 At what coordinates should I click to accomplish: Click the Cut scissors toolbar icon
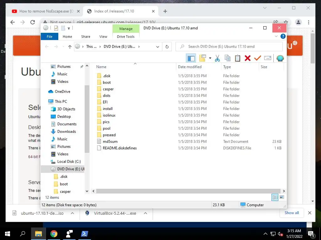coord(218,58)
